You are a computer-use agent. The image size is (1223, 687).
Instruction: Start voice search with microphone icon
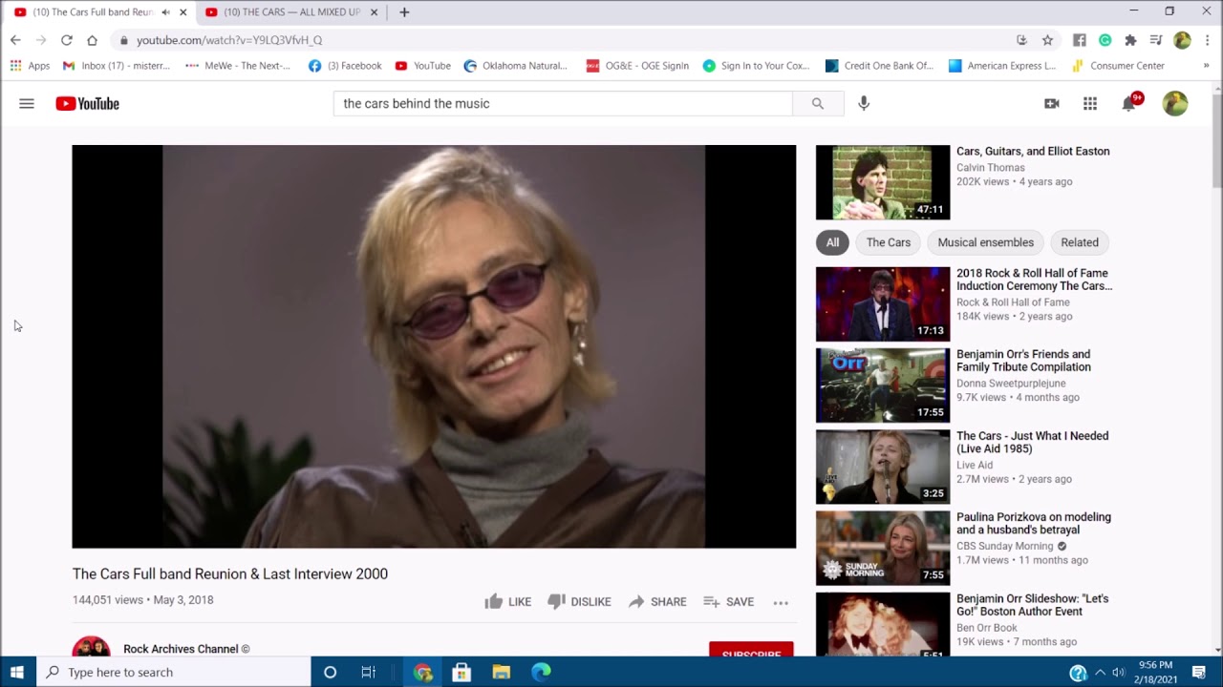coord(864,103)
